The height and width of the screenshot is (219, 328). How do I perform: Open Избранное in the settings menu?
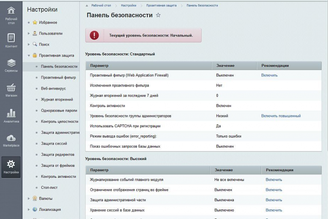click(48, 23)
